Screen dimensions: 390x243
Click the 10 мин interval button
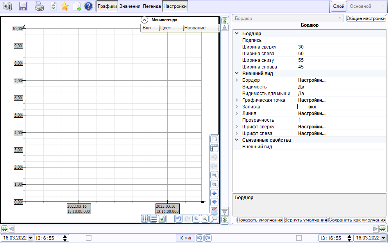(x=186, y=238)
